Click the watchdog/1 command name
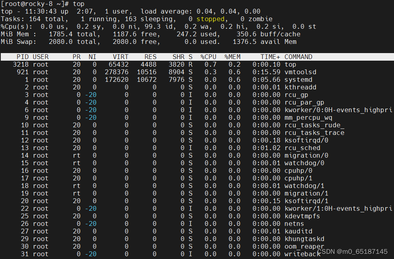Image resolution: width=394 pixels, height=259 pixels. 304,186
